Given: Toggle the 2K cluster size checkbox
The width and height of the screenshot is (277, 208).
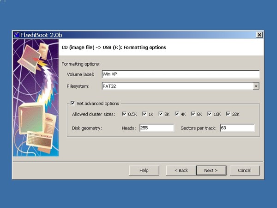Looking at the screenshot, I should 161,114.
